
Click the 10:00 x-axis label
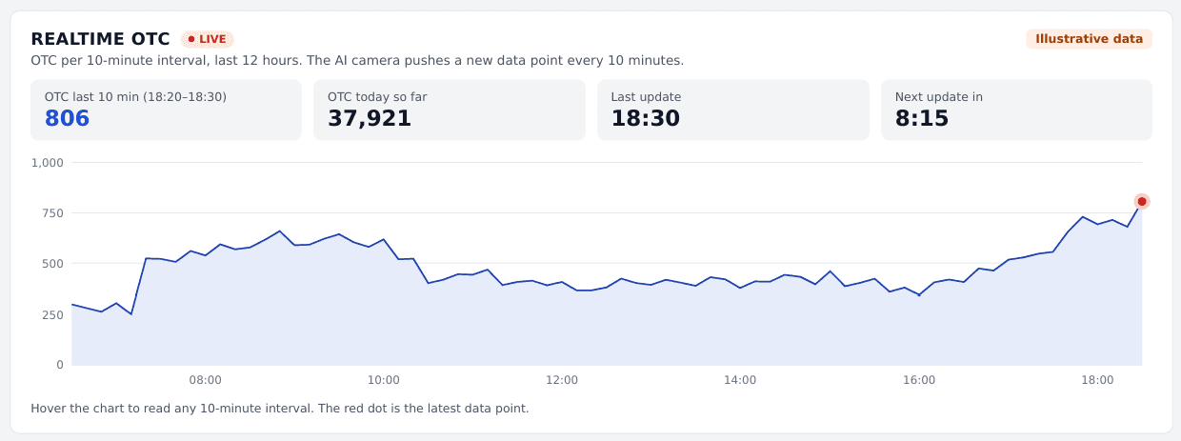384,380
